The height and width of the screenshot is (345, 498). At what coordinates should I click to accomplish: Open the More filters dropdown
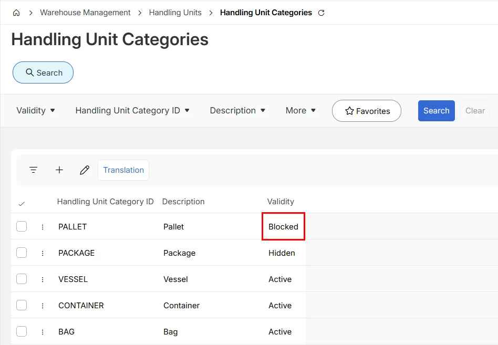(300, 111)
